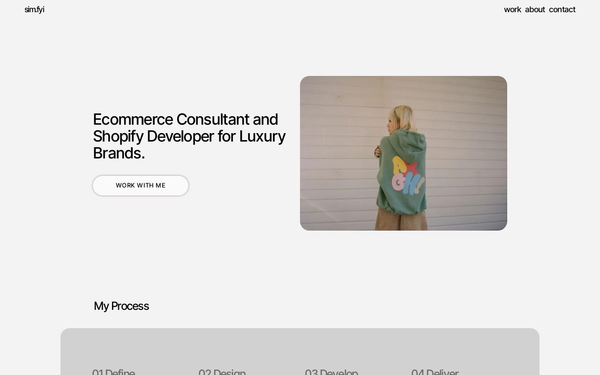This screenshot has height=375, width=600.
Task: Select the word Brands. in the headline
Action: [x=119, y=153]
